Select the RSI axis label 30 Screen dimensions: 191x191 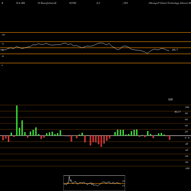point(3,56)
